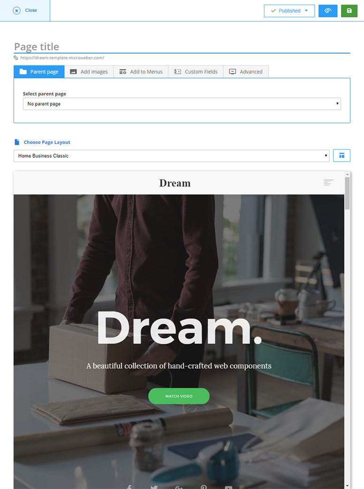Image resolution: width=364 pixels, height=489 pixels.
Task: Click the green save icon button
Action: [x=349, y=11]
